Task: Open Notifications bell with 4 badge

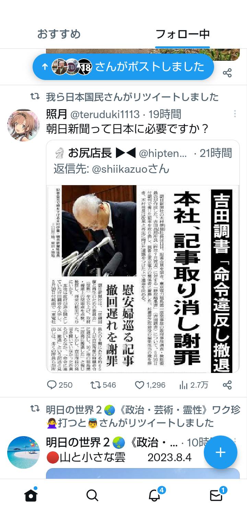Action: coord(155,495)
